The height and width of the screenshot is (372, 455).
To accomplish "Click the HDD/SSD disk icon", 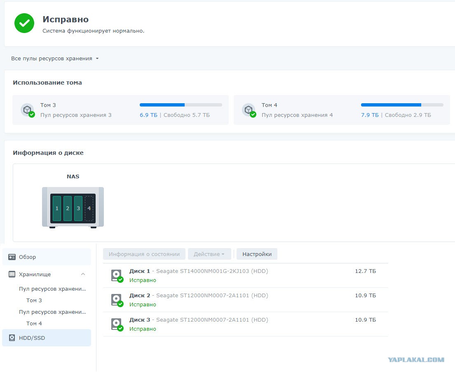I will [12, 338].
